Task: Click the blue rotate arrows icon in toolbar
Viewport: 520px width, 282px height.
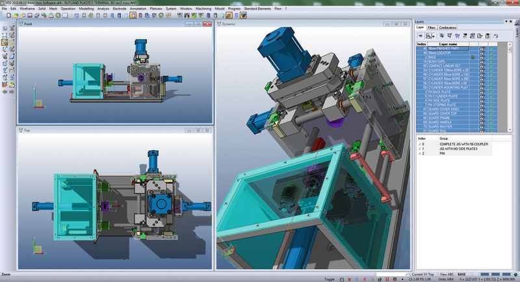Action: [x=77, y=15]
